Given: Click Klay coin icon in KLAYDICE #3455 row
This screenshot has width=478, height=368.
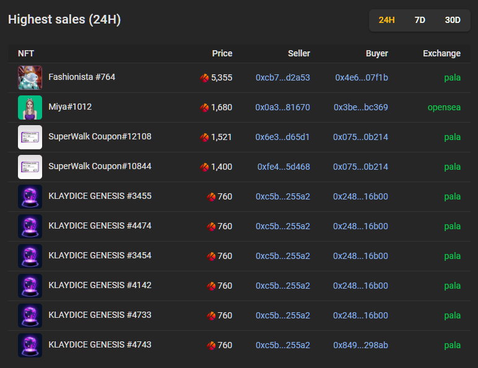Looking at the screenshot, I should click(211, 197).
